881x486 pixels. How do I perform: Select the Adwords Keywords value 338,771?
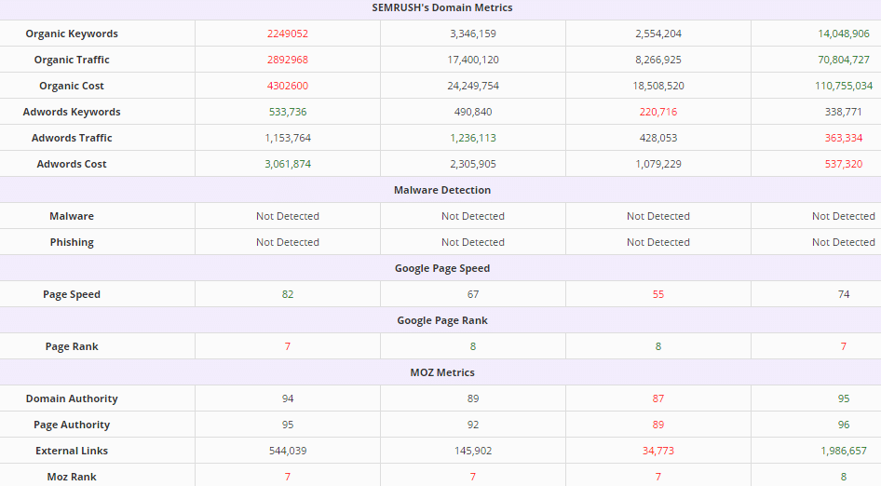coord(844,112)
